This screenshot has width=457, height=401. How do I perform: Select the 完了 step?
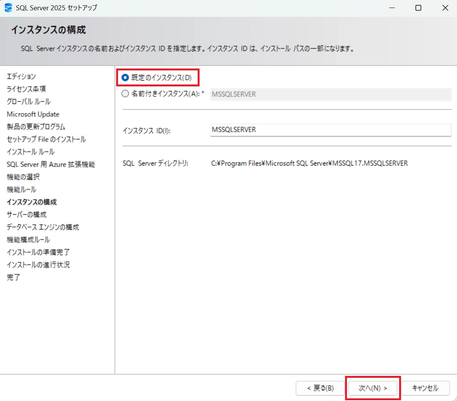point(13,277)
